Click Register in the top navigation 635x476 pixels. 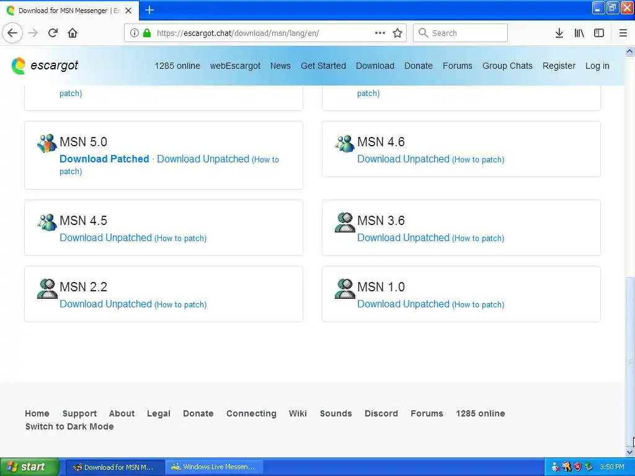tap(559, 66)
